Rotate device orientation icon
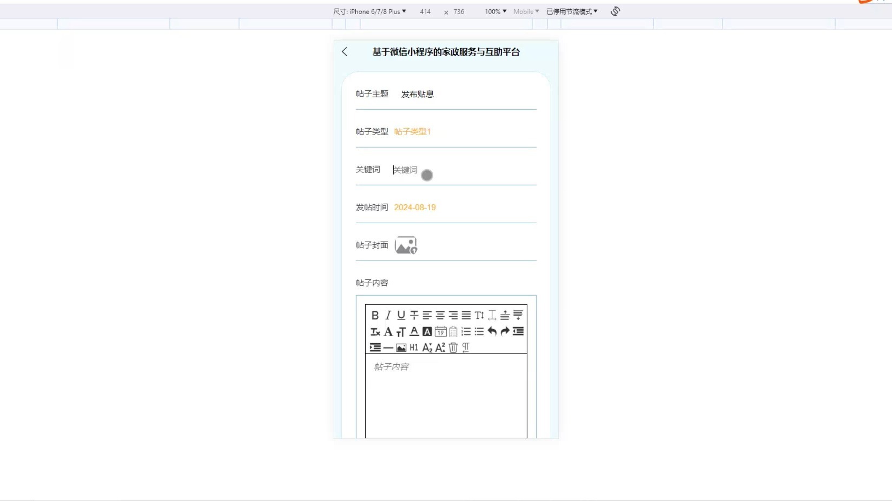Viewport: 892px width, 501px height. point(615,11)
